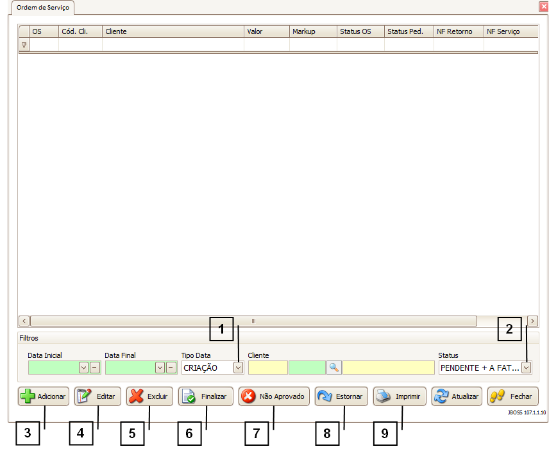This screenshot has height=449, width=549.
Task: Open the Data Inicial date picker
Action: click(x=83, y=368)
